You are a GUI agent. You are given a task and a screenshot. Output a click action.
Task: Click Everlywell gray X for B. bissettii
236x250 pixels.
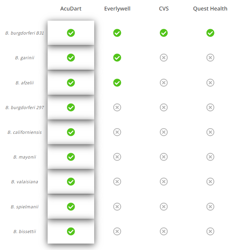[117, 231]
